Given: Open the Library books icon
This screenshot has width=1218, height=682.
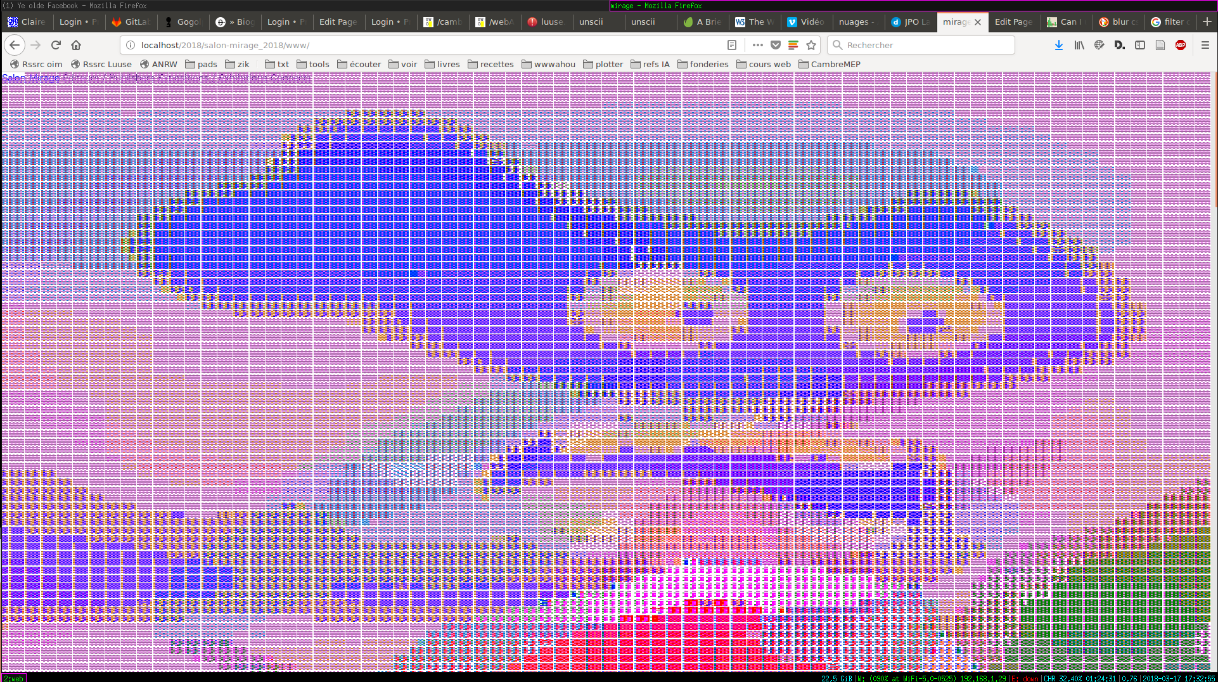Looking at the screenshot, I should pos(1079,45).
